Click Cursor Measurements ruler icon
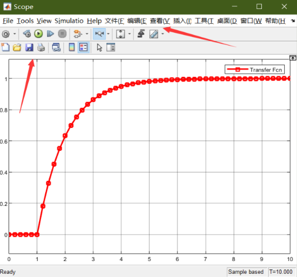 coord(154,34)
